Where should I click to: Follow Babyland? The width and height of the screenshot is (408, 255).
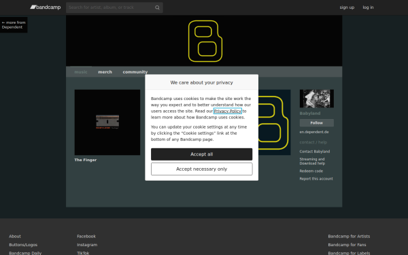317,123
